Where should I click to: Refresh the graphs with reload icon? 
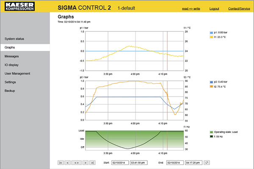[207, 163]
